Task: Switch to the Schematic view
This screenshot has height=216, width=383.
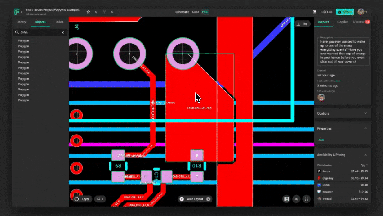Action: pyautogui.click(x=182, y=12)
